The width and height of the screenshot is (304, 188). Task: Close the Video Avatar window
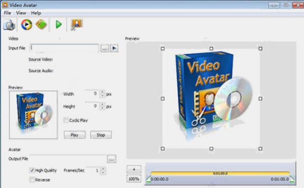[298, 5]
